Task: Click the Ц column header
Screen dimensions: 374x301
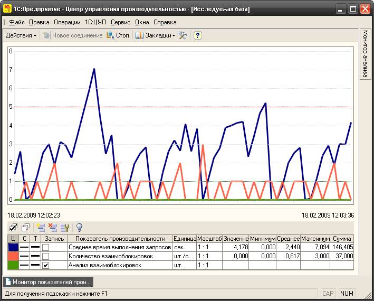Action: [13, 239]
